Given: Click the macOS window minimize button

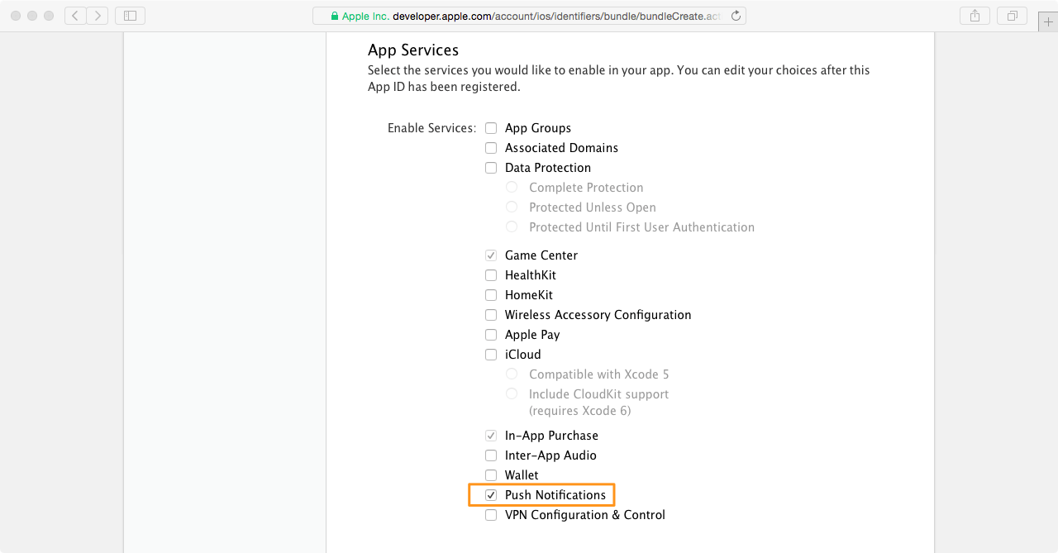Looking at the screenshot, I should coord(32,16).
